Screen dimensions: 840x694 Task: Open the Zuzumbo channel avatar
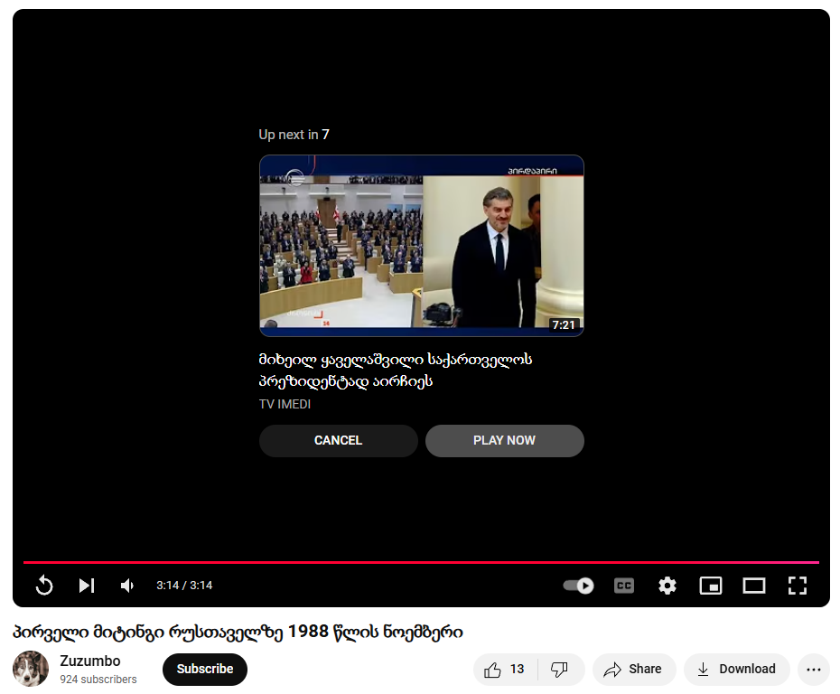[31, 669]
